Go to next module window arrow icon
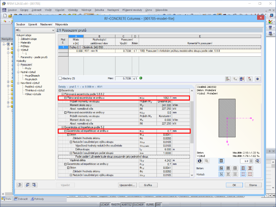 (34, 185)
